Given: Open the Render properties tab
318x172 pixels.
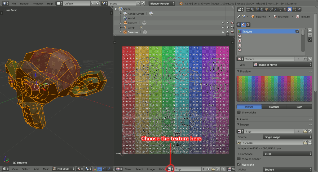Looking at the screenshot, I should click(248, 9).
